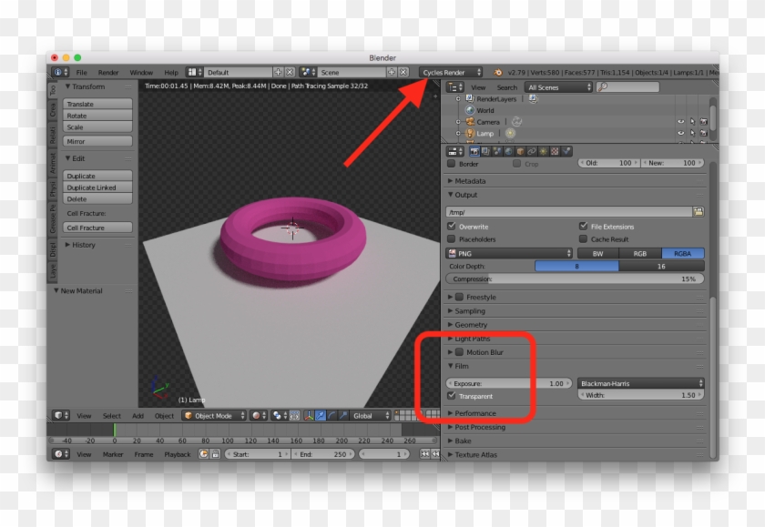Enable the Placeholders checkbox
This screenshot has width=765, height=527.
pyautogui.click(x=453, y=239)
